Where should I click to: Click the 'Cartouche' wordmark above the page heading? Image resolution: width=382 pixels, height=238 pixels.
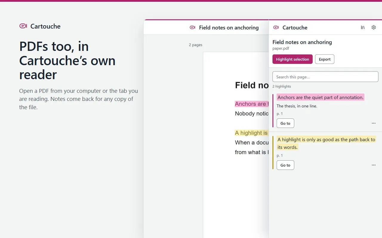45,26
